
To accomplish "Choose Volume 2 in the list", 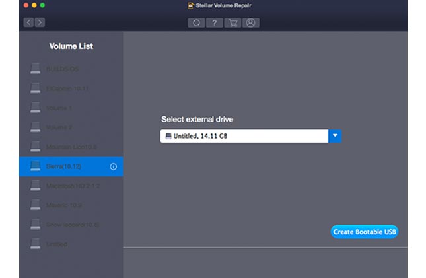I will [59, 127].
